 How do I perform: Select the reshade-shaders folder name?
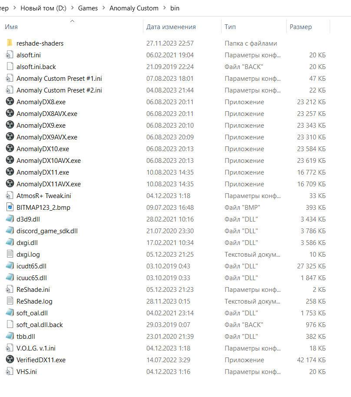[x=40, y=43]
